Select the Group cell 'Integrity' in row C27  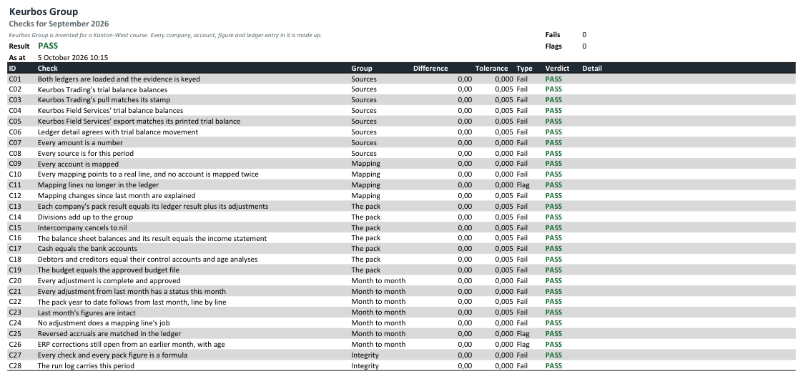tap(365, 355)
